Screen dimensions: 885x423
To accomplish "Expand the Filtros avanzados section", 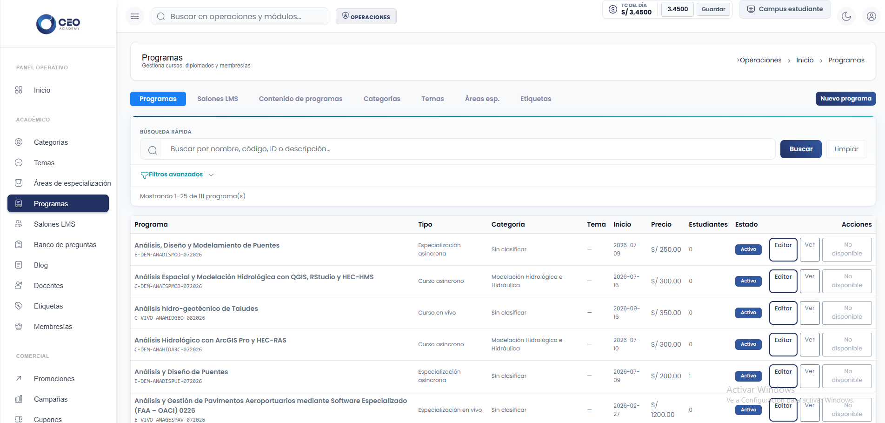I will [177, 175].
